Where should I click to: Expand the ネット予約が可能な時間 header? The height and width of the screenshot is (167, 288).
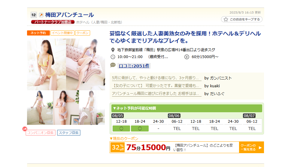[x=186, y=108]
